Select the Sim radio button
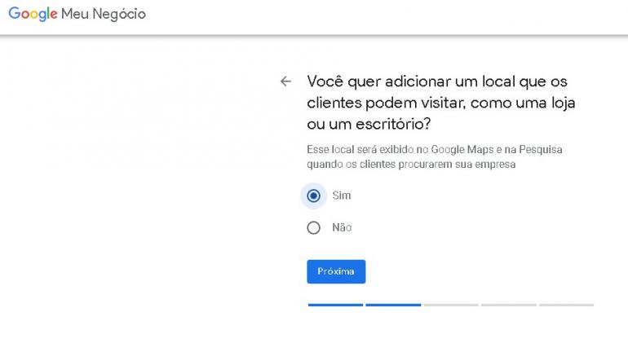628x343 pixels. coord(314,196)
